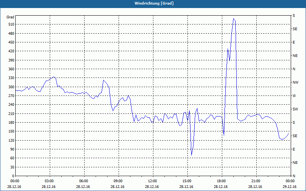This screenshot has width=306, height=191.
Task: Select the 270 y-axis value
Action: [x=11, y=96]
